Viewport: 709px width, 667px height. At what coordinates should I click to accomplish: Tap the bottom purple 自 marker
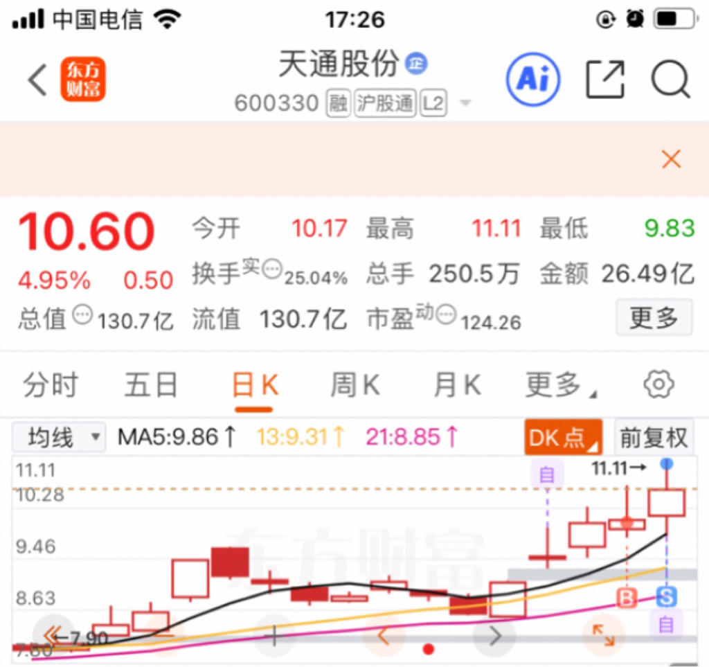(667, 625)
